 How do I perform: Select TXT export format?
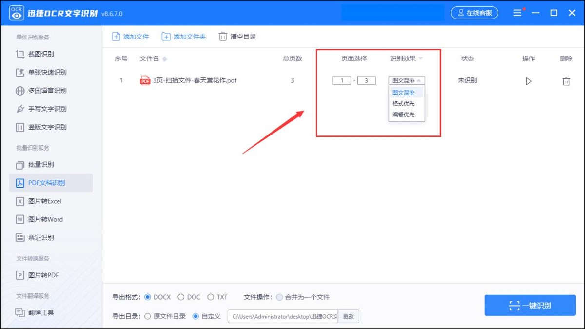[x=211, y=297]
